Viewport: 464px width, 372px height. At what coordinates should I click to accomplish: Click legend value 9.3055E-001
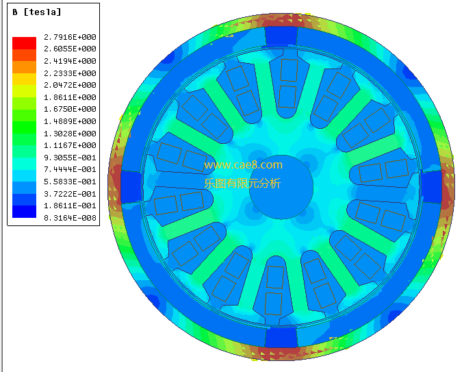[x=70, y=158]
